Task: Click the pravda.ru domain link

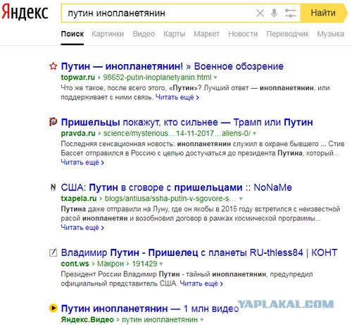Action: [x=78, y=133]
